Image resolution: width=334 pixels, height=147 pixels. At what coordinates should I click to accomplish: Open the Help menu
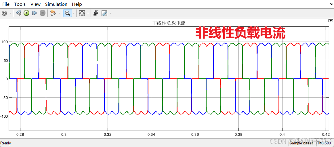pyautogui.click(x=77, y=4)
